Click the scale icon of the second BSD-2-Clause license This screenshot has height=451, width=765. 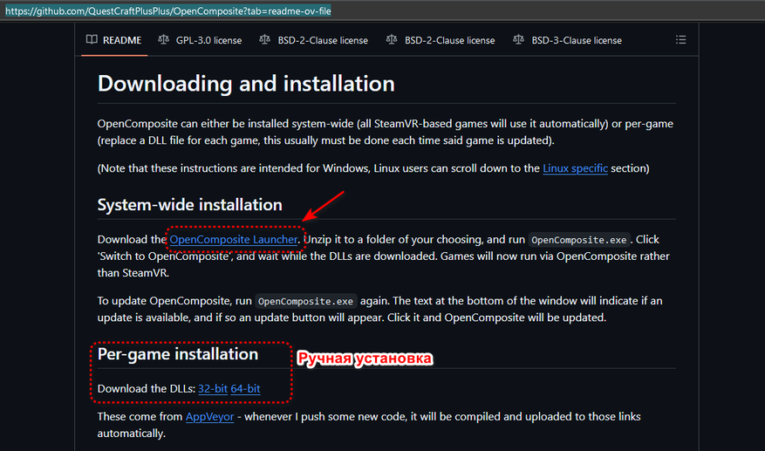point(392,40)
